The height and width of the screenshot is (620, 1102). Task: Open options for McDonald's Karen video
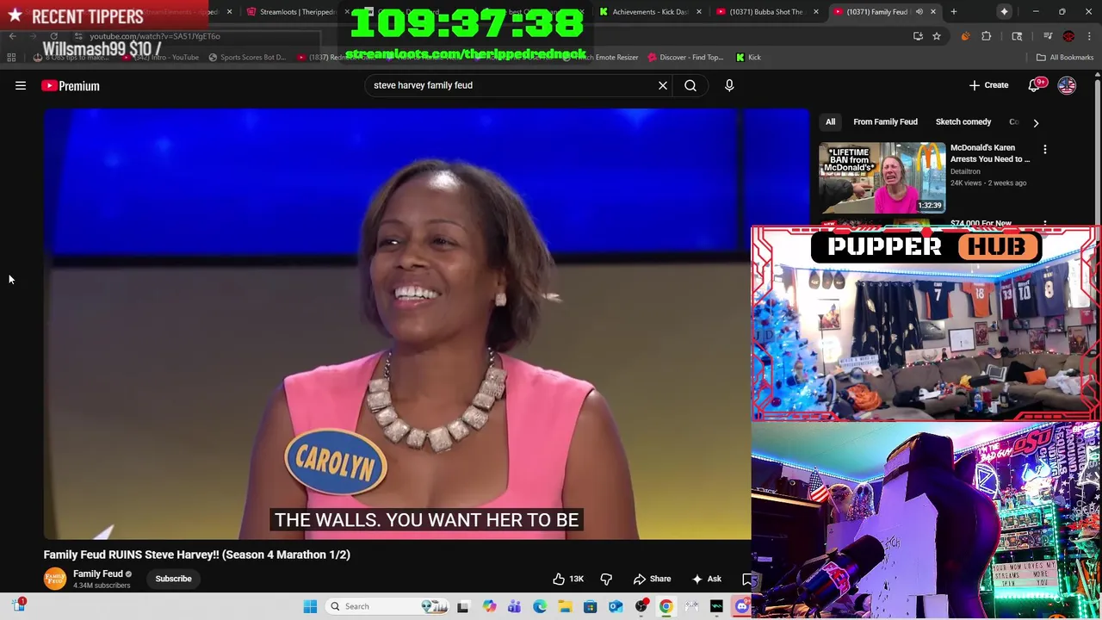pos(1045,150)
